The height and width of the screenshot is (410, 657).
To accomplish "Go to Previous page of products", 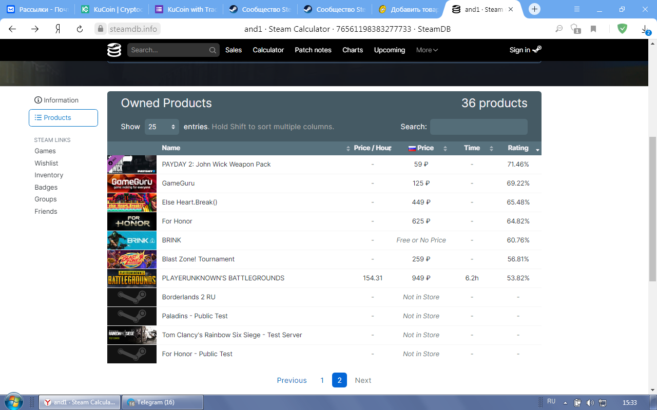I will 292,380.
